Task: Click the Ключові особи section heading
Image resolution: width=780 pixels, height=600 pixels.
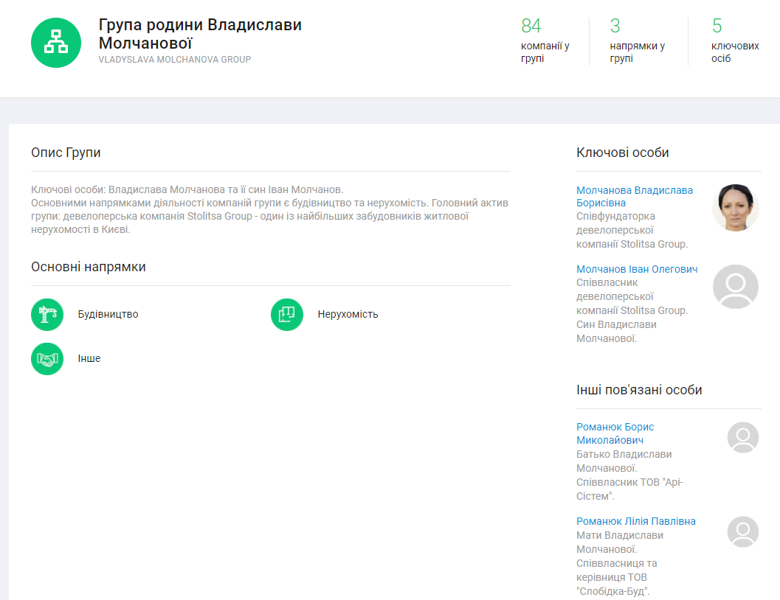Action: [x=622, y=153]
